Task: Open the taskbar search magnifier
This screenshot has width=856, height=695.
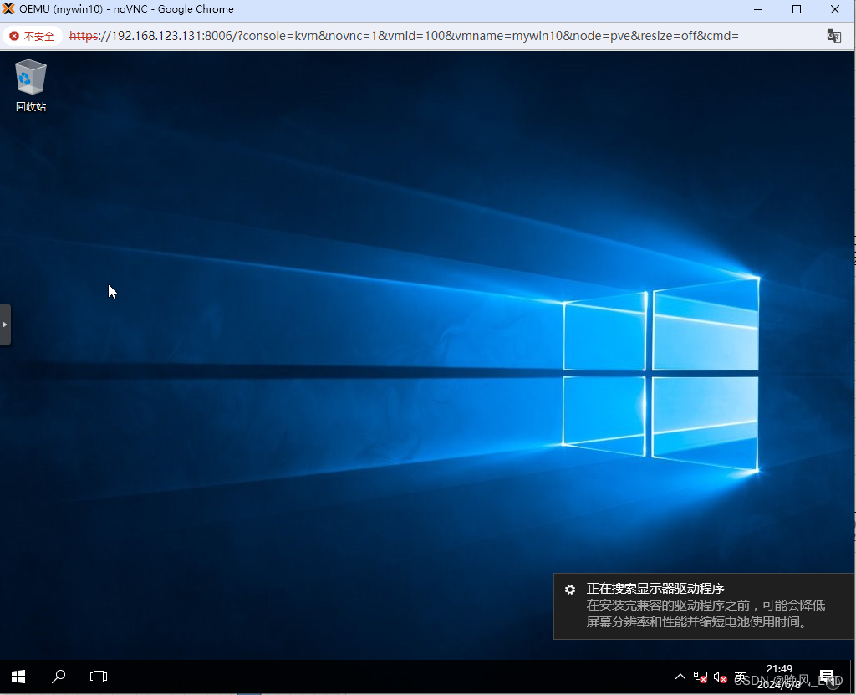Action: click(x=59, y=677)
